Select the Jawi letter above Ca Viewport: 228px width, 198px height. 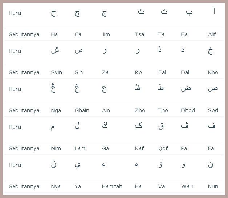(x=77, y=14)
